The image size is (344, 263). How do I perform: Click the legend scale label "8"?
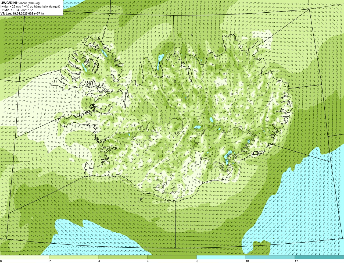(197, 261)
